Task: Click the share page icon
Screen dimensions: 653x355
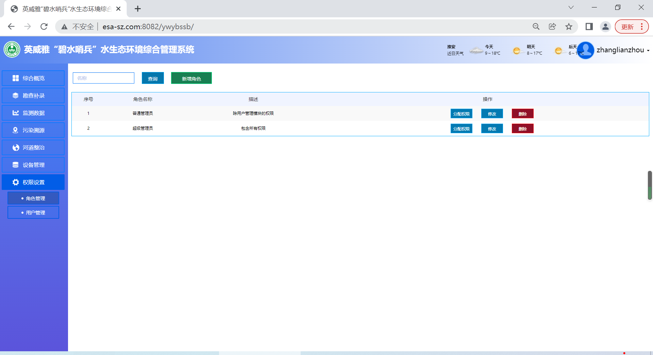Action: coord(552,26)
